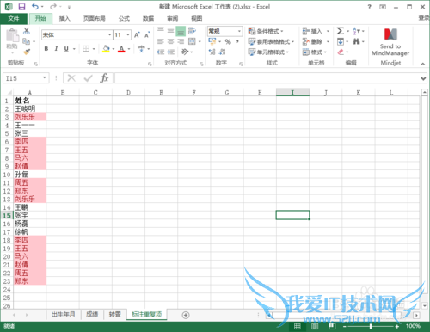Open the 出生年月 sheet tab
The width and height of the screenshot is (430, 332).
pos(63,315)
